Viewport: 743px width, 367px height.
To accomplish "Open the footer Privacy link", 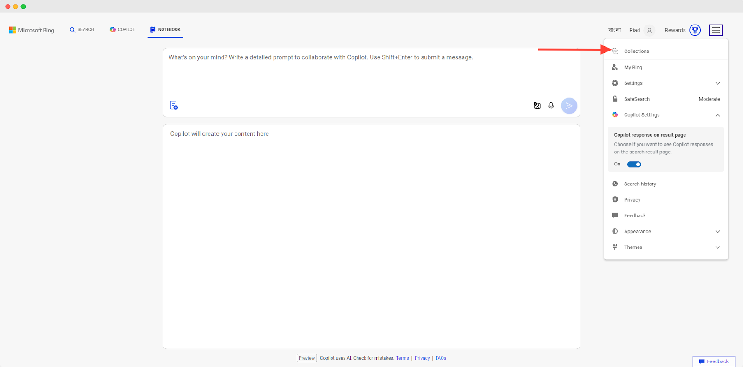I will [422, 358].
